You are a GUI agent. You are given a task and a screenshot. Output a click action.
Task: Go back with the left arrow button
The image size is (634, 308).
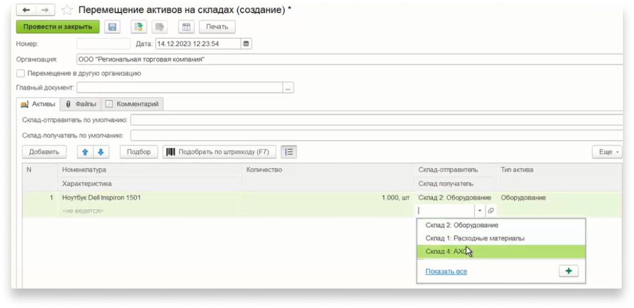pos(26,9)
